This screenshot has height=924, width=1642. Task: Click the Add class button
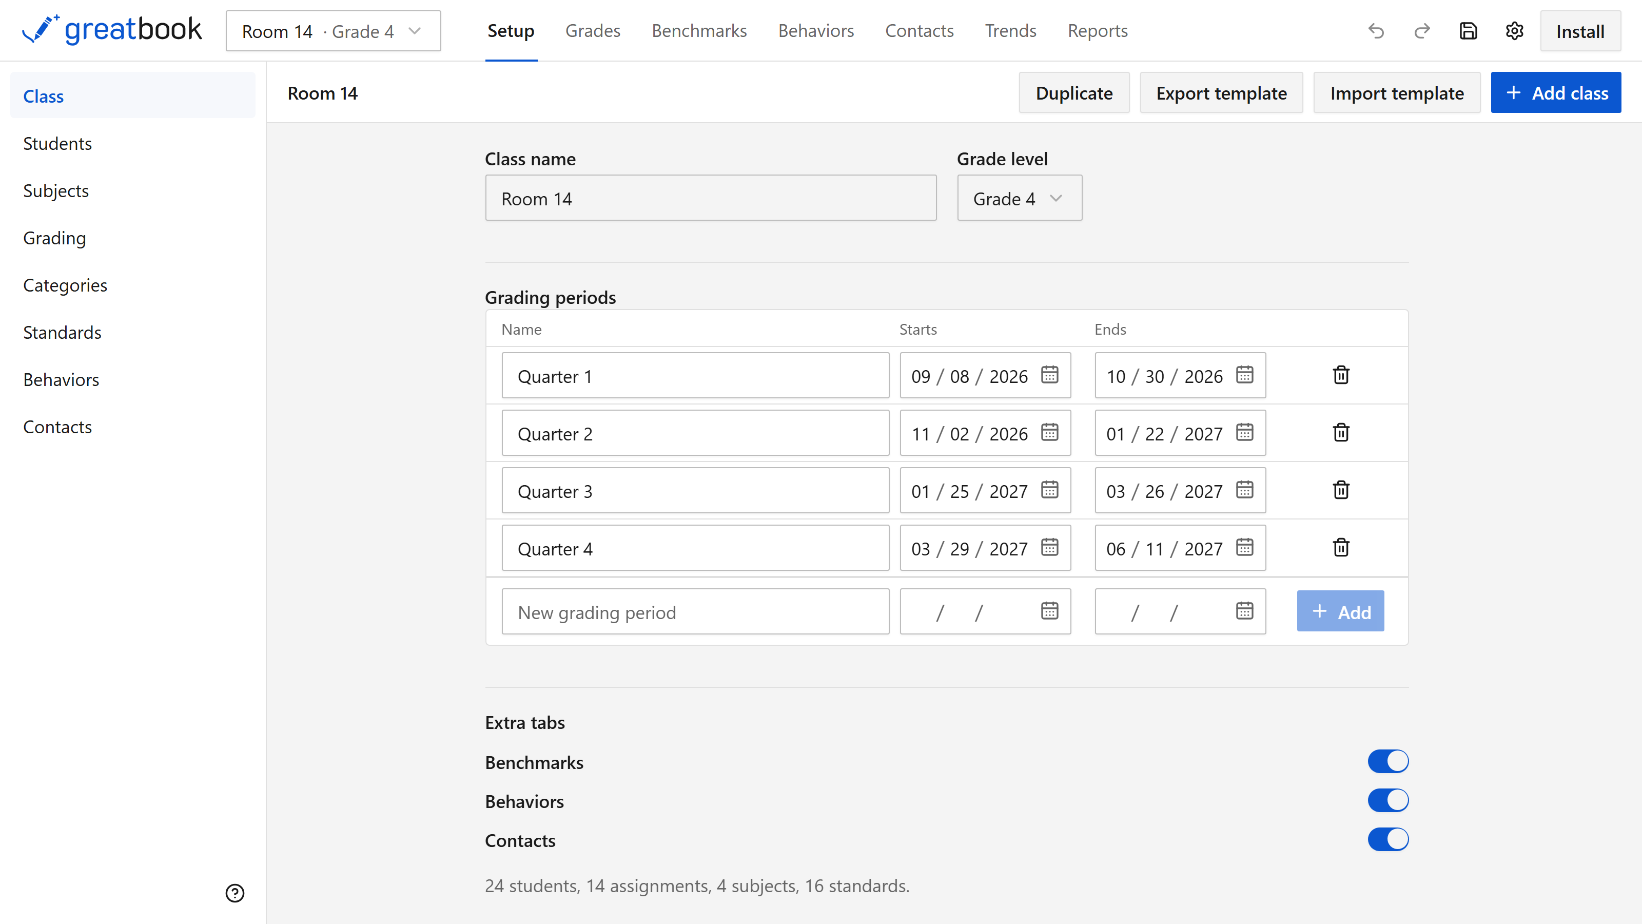1556,93
